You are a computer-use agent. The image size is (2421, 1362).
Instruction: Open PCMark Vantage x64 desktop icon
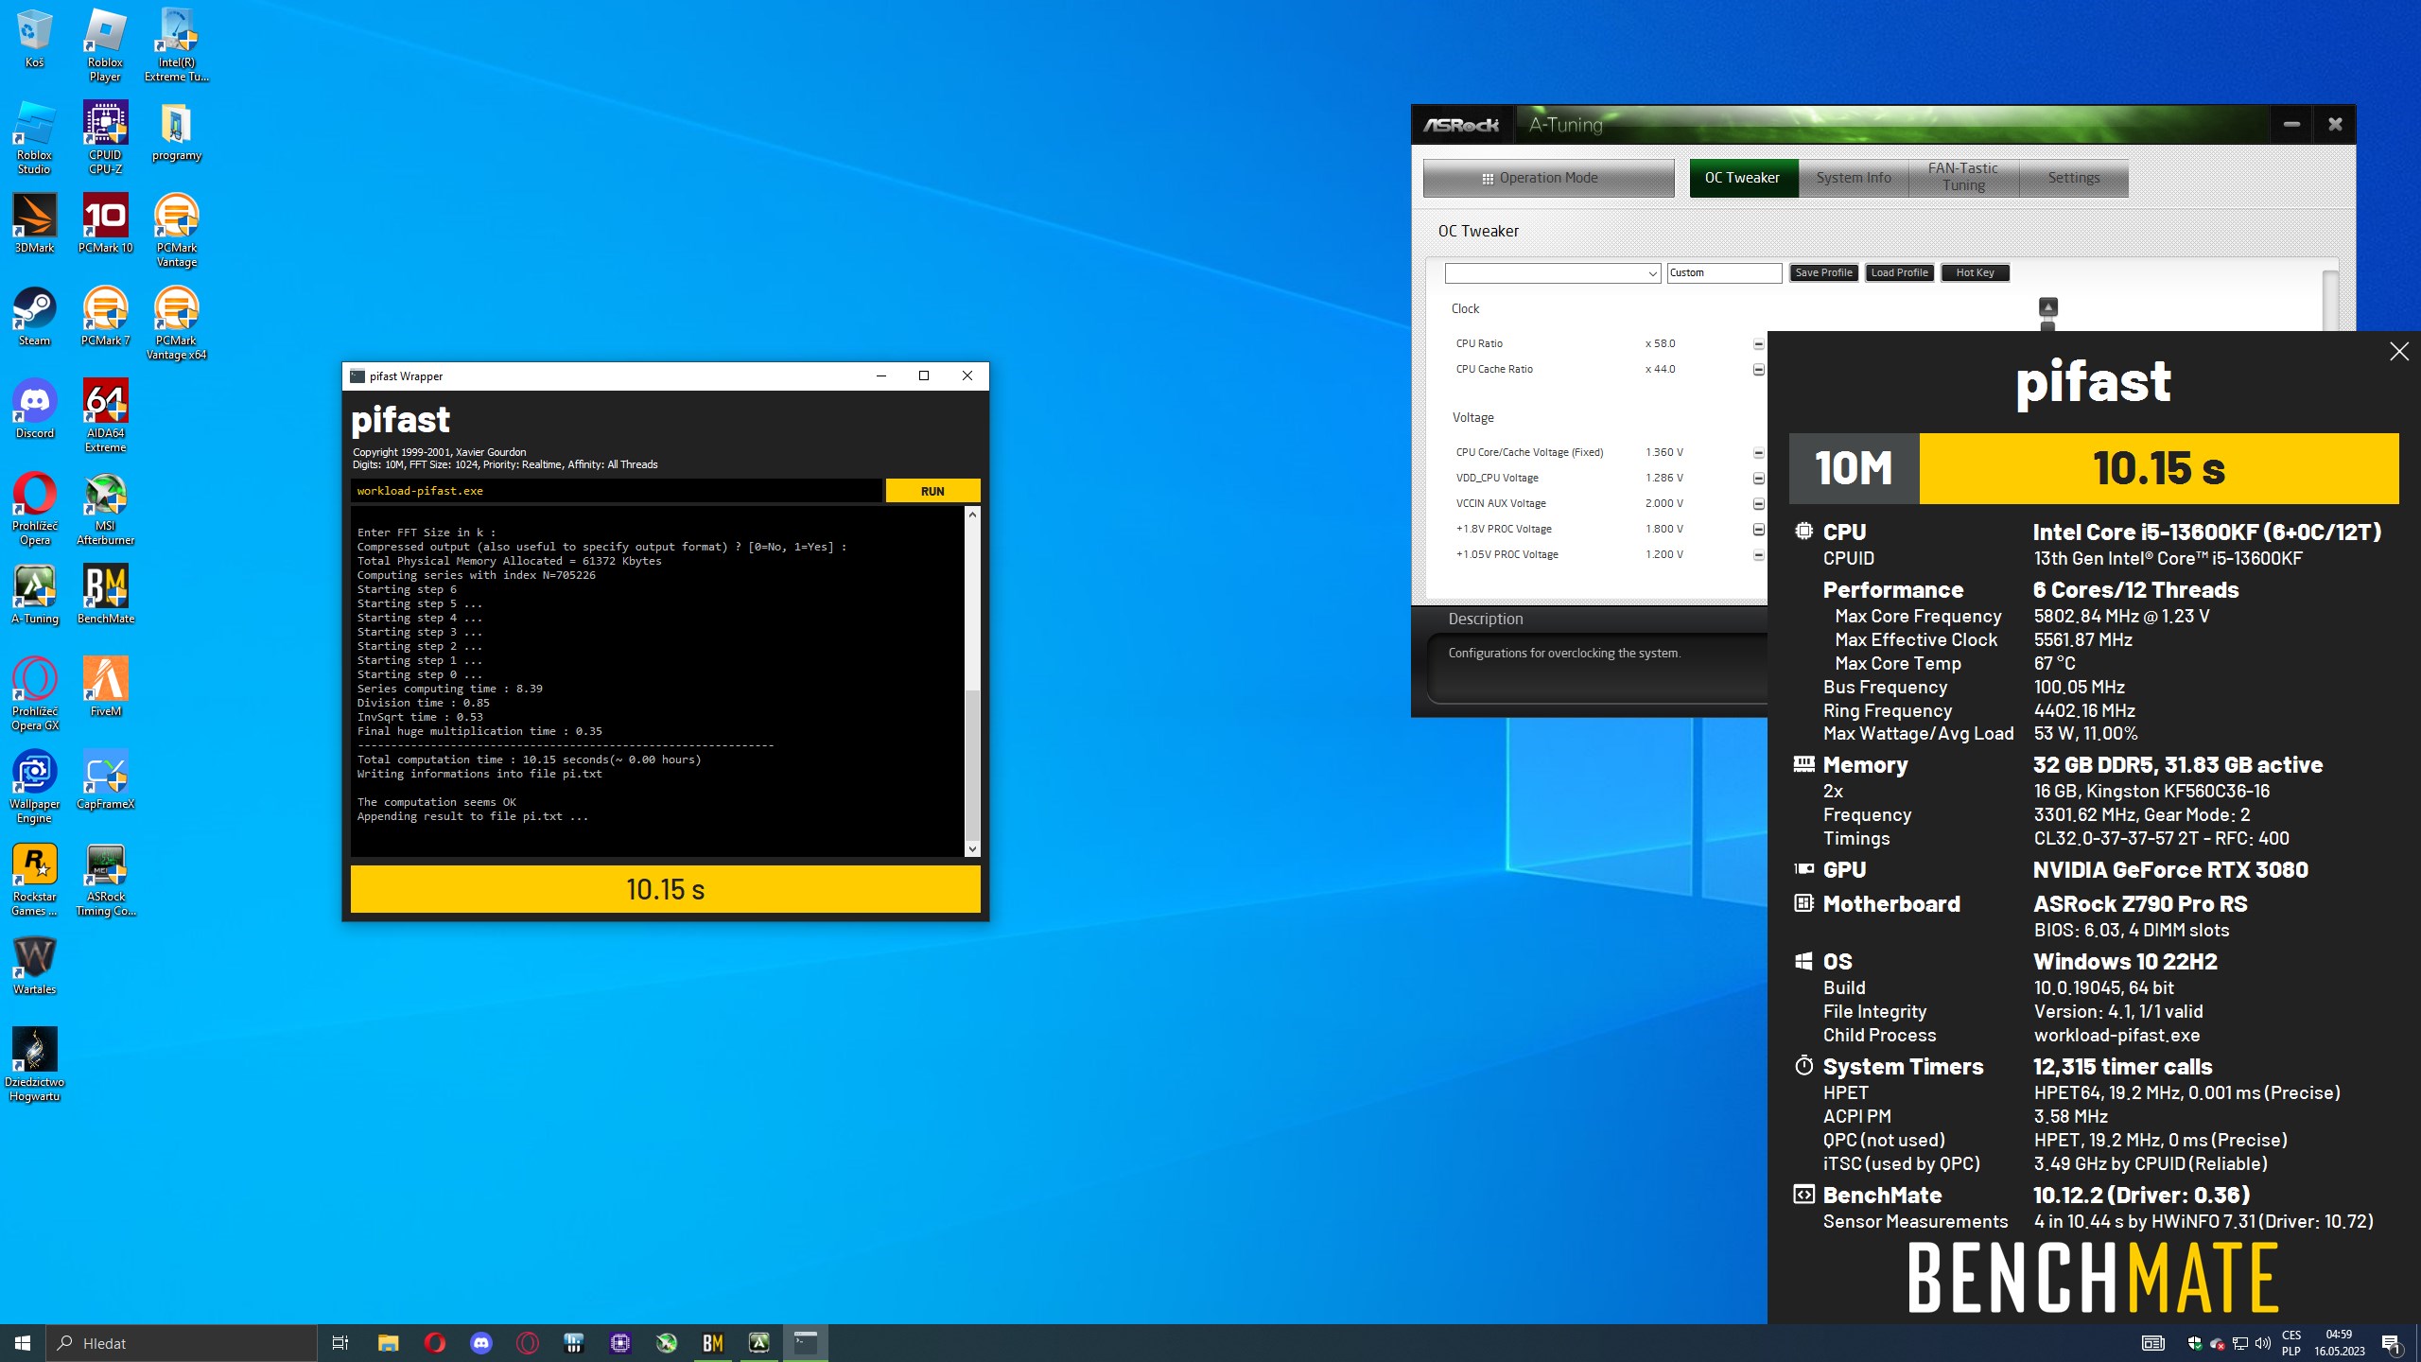pyautogui.click(x=177, y=324)
